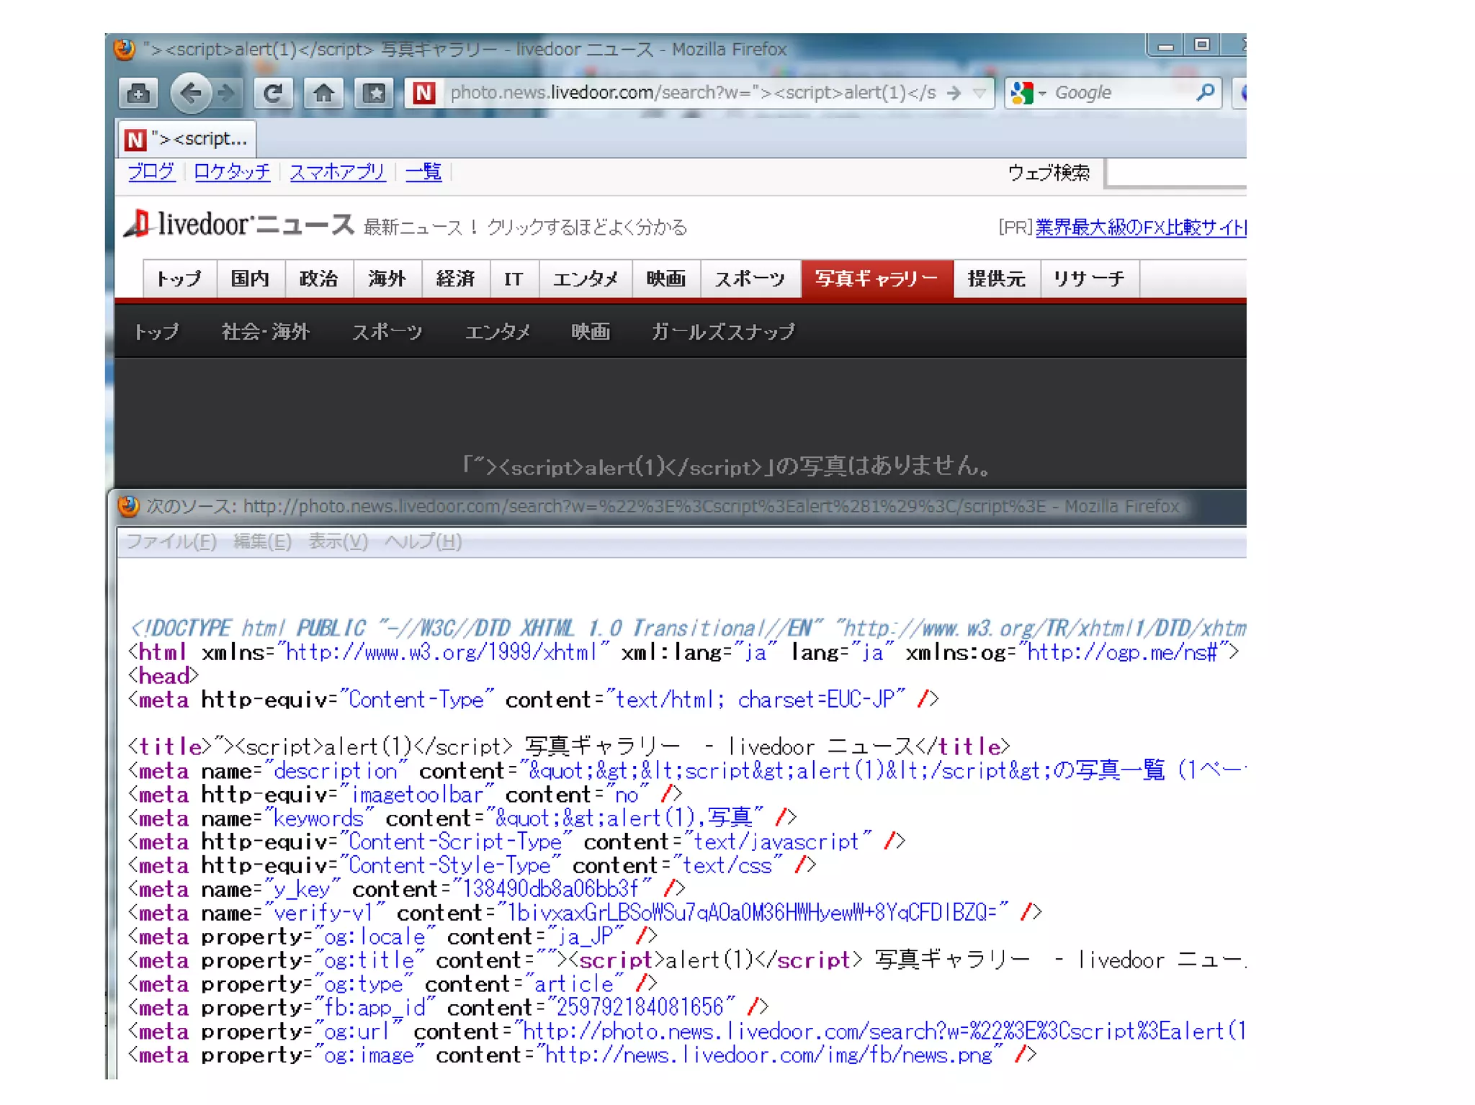
Task: Click the Firefox icon in source window title bar
Action: [129, 506]
